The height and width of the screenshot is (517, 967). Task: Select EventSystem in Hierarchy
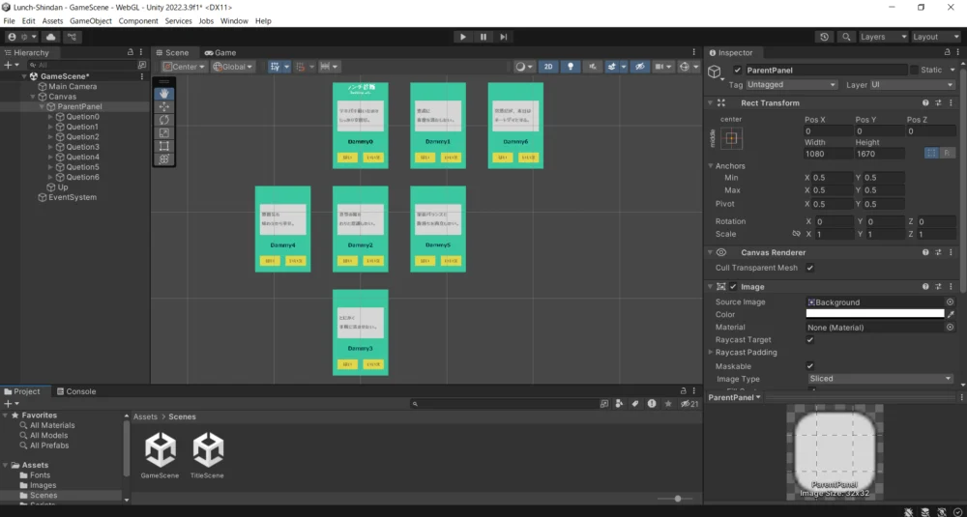pos(73,198)
